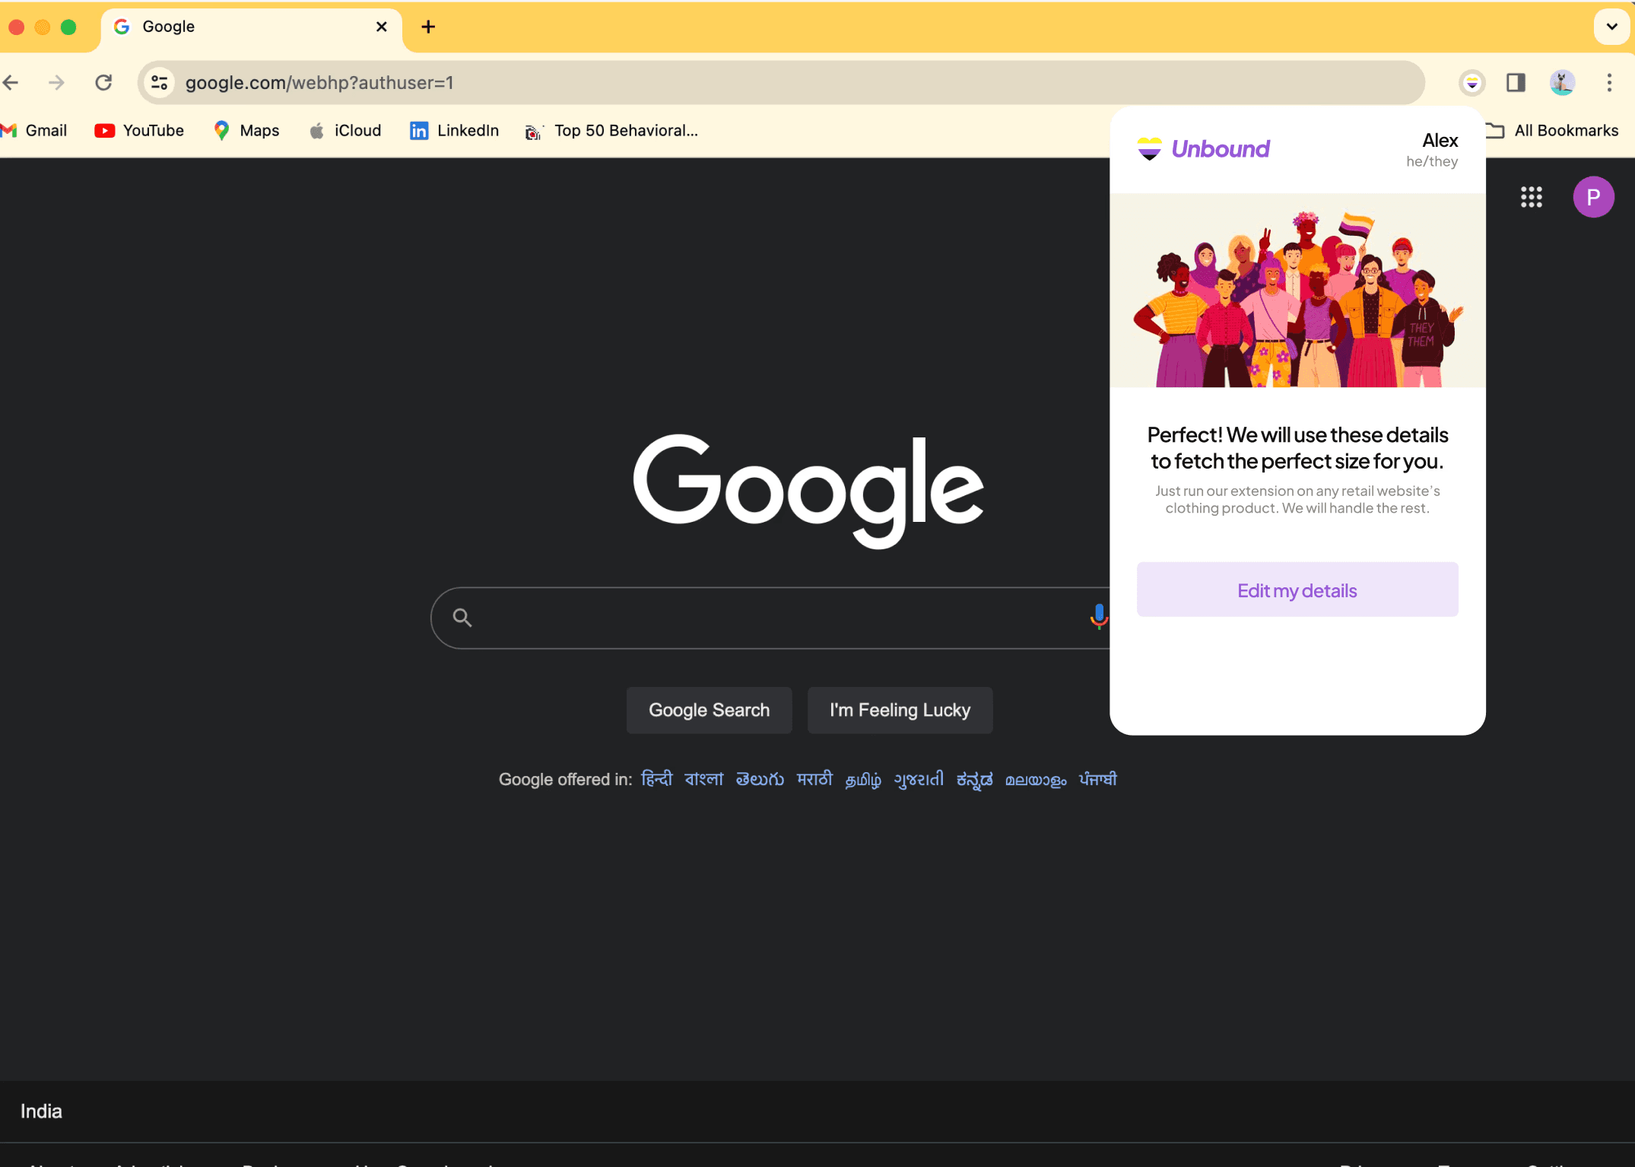
Task: Click the Unbound extension icon in toolbar
Action: pos(1472,82)
